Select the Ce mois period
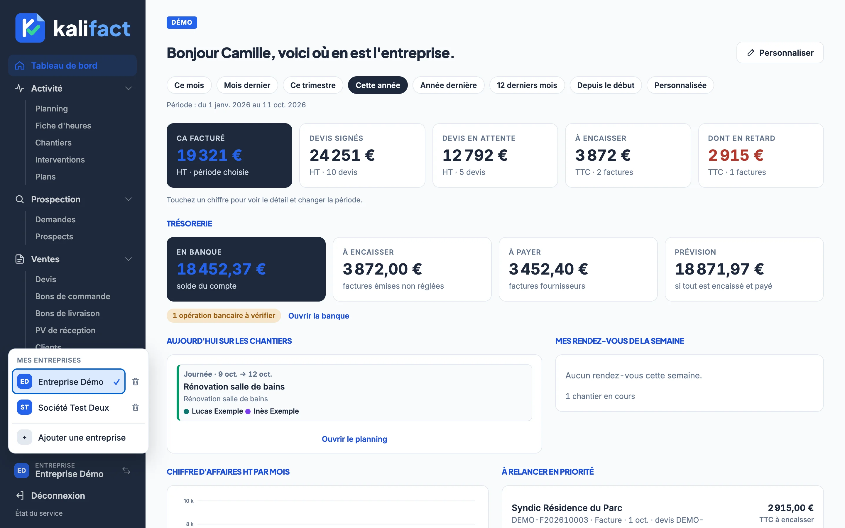This screenshot has width=845, height=528. coord(189,85)
